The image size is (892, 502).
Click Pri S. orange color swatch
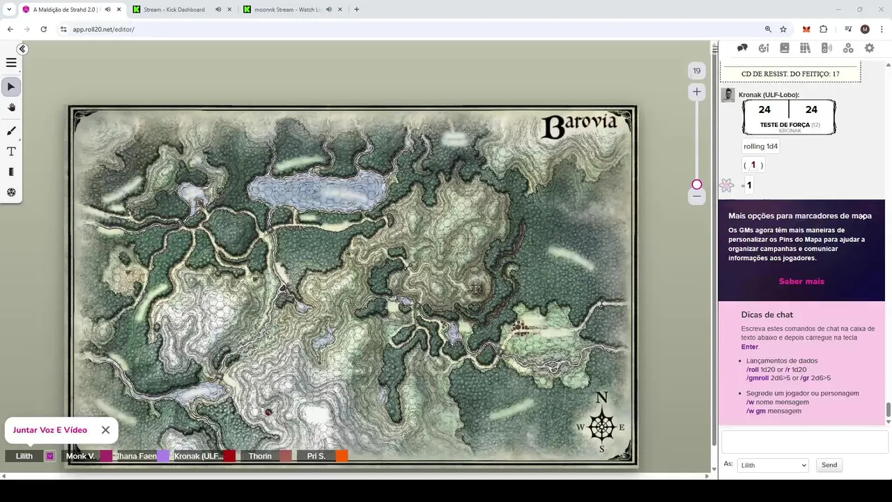(342, 456)
